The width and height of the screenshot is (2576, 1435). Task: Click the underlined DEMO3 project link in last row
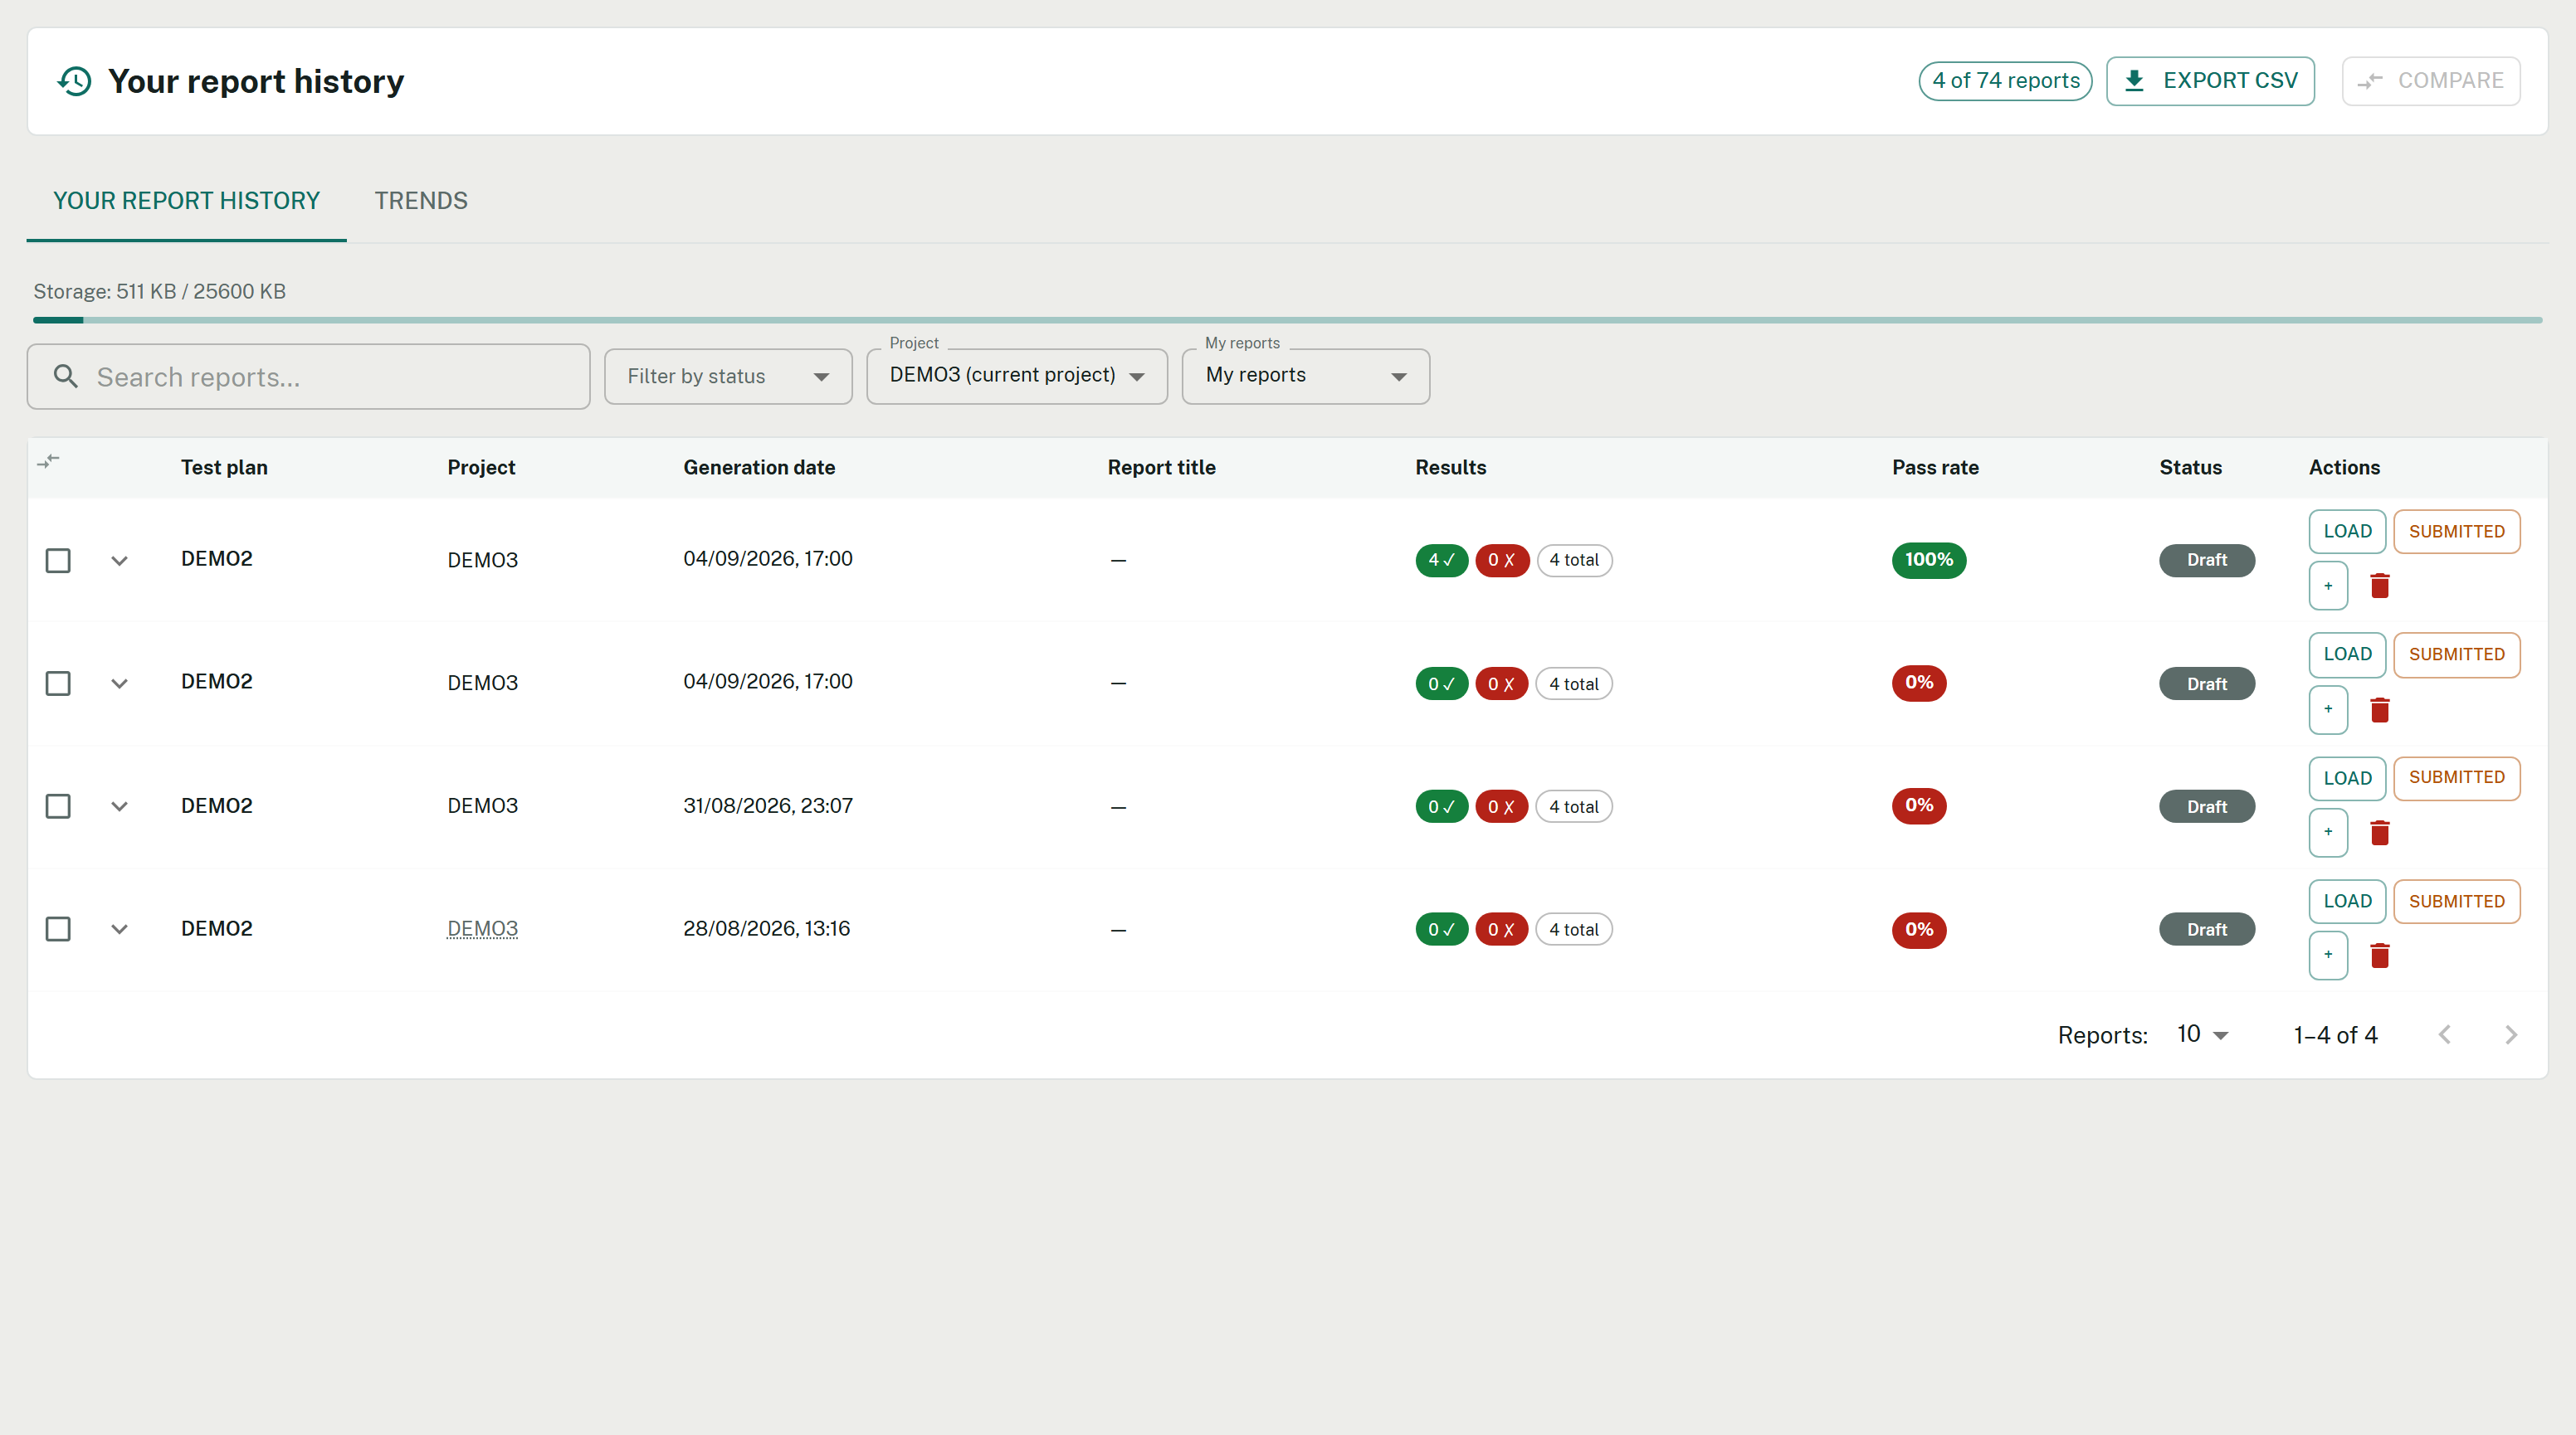(x=482, y=929)
